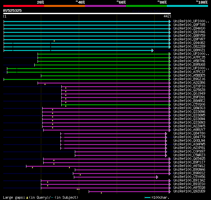Click the yellow gap marker under Q9ZUD9 bar

tap(101, 193)
